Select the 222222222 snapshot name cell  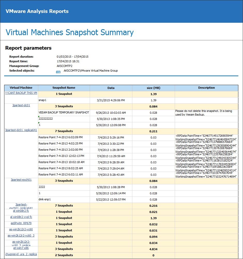tap(64, 119)
